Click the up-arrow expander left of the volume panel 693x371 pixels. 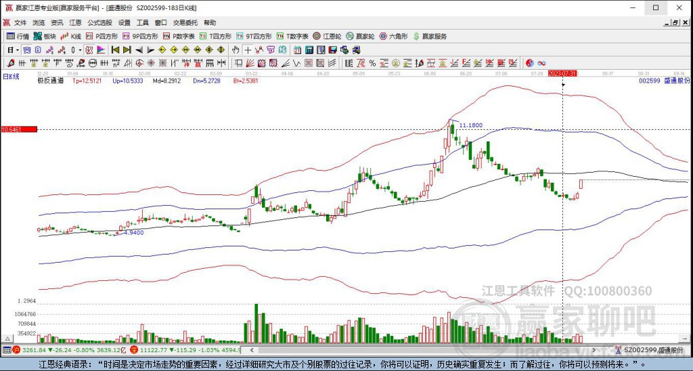(7, 339)
